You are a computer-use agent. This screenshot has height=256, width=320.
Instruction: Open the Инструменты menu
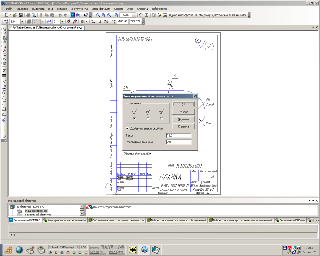(x=79, y=9)
